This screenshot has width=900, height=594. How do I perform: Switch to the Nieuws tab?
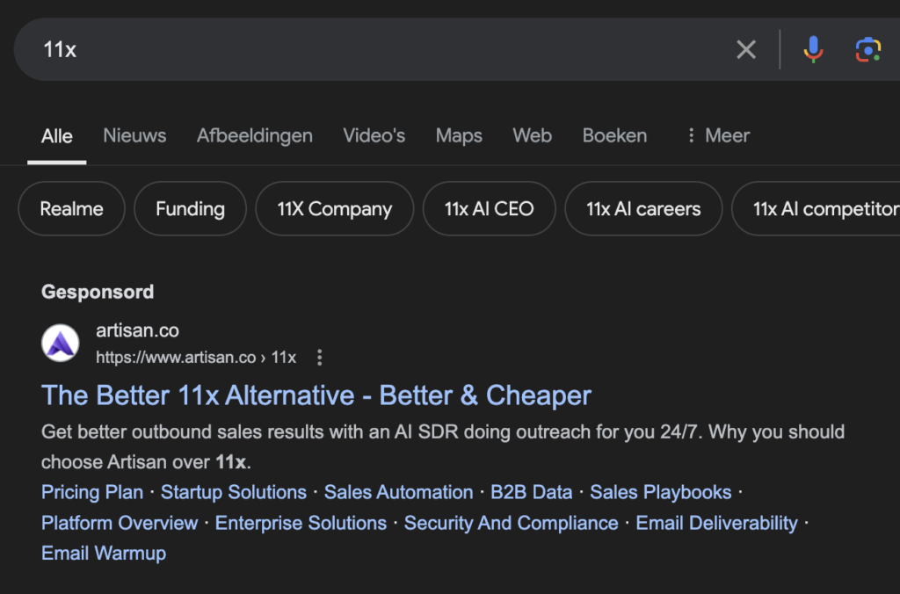(134, 135)
